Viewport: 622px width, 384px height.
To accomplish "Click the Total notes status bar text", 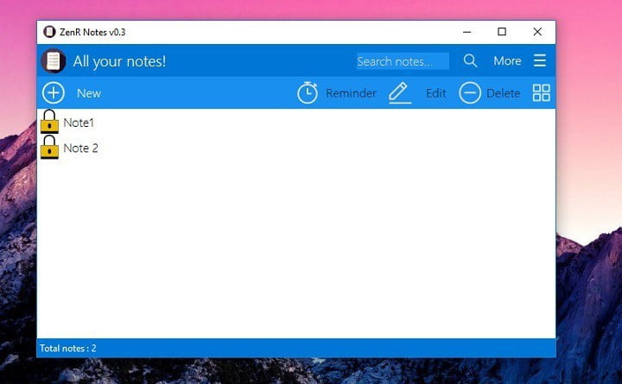I will 68,349.
